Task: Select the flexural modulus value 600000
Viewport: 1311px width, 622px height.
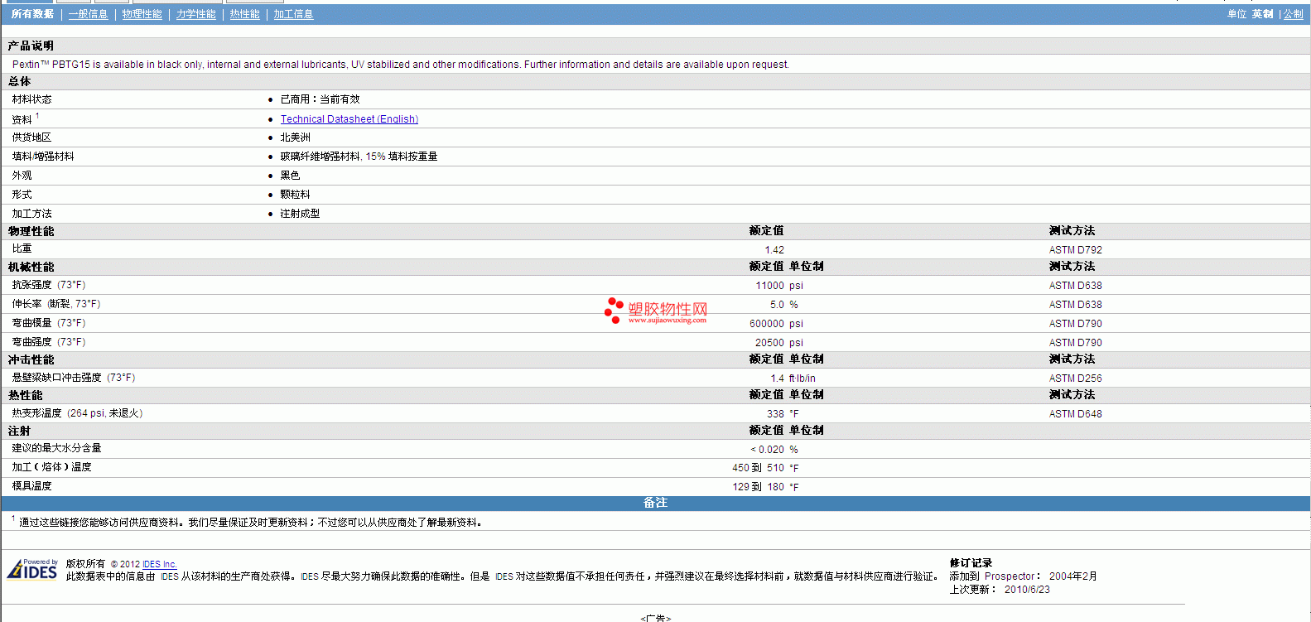Action: click(767, 324)
